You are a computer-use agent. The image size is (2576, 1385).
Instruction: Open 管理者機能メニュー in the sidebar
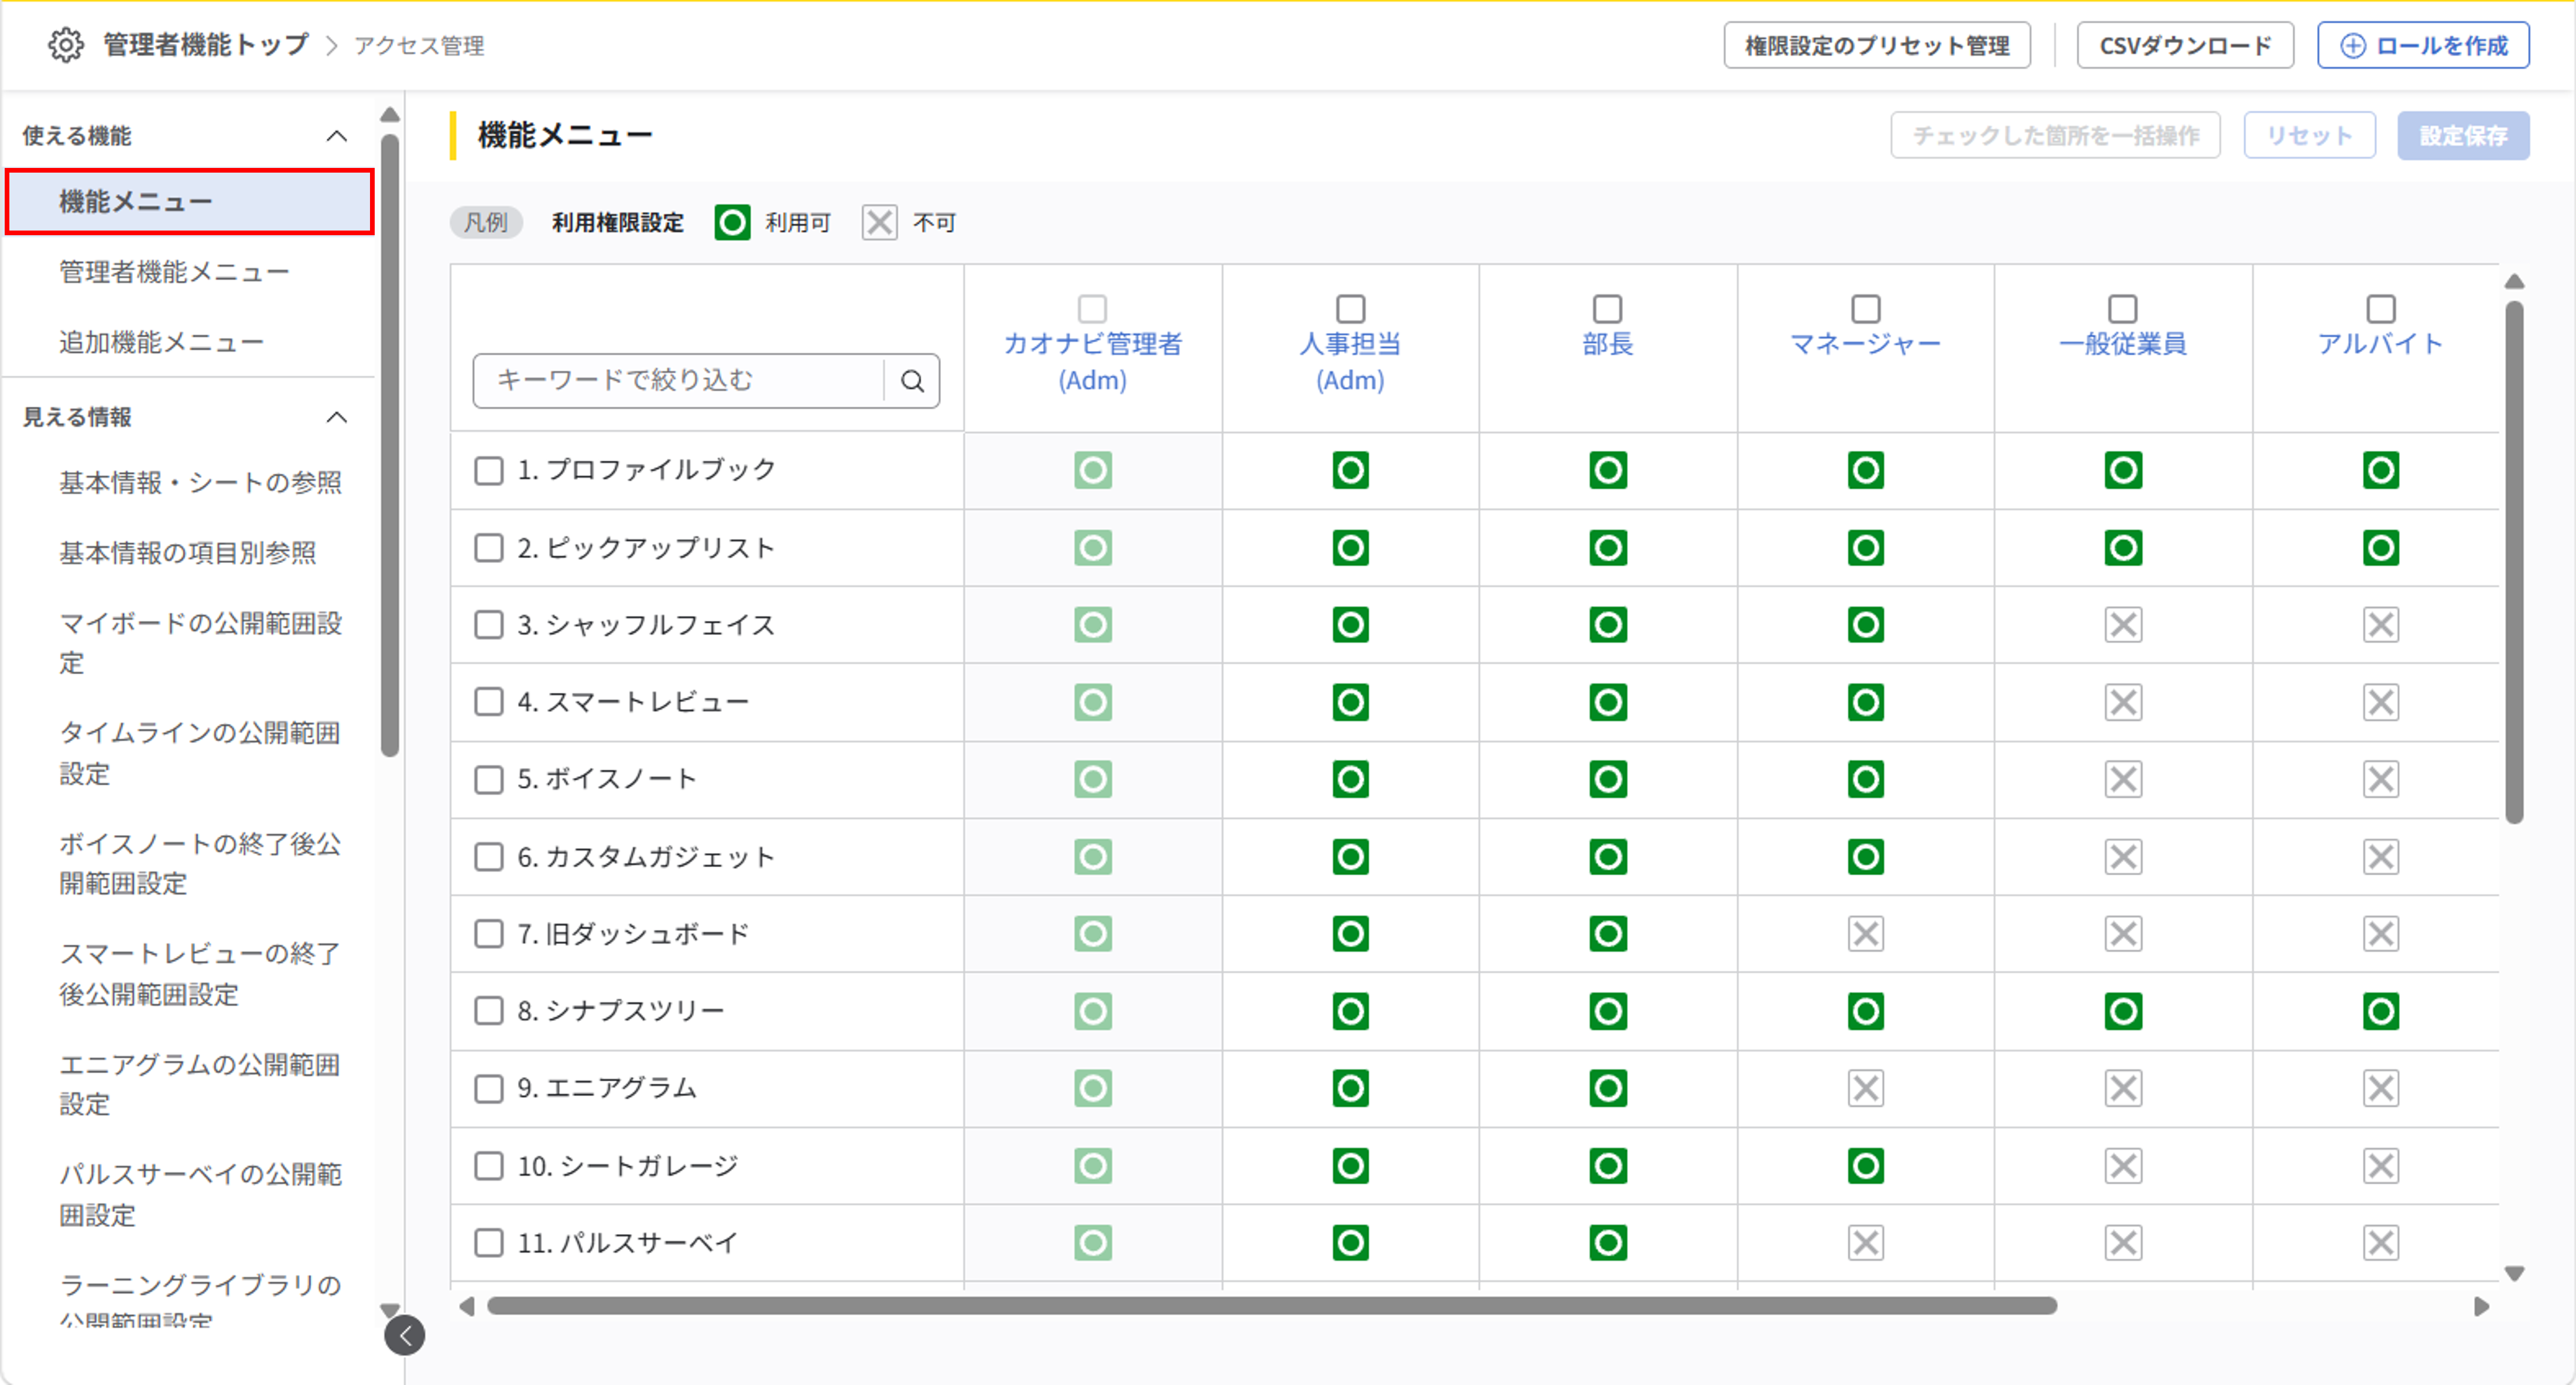tap(174, 272)
